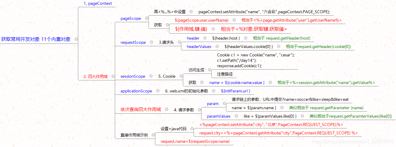Collapse the headerValues node
Image resolution: width=396 pixels, height=147 pixels.
point(218,46)
